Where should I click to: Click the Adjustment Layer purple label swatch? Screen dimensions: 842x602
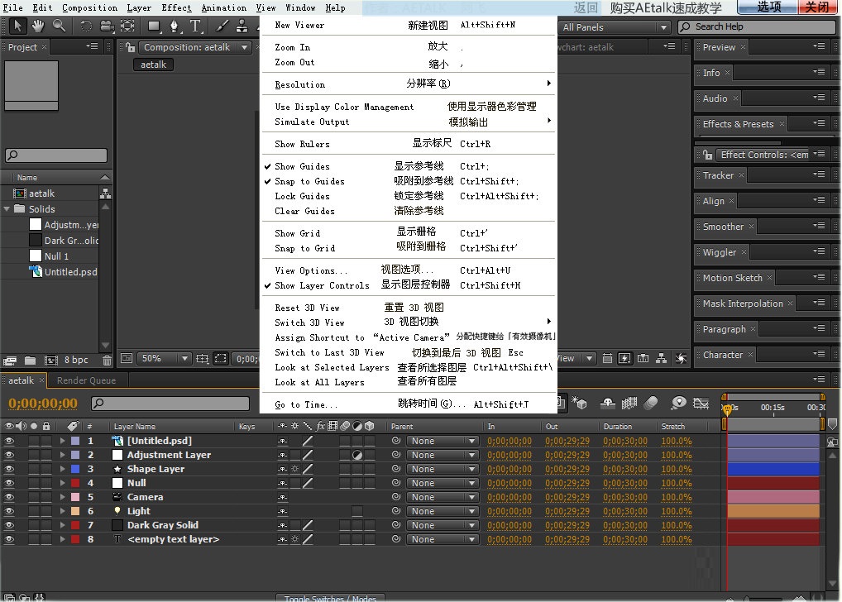(74, 455)
